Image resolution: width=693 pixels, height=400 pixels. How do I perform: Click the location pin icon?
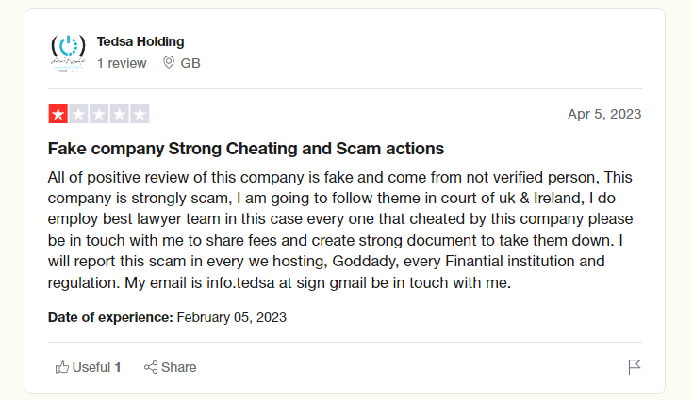[169, 63]
